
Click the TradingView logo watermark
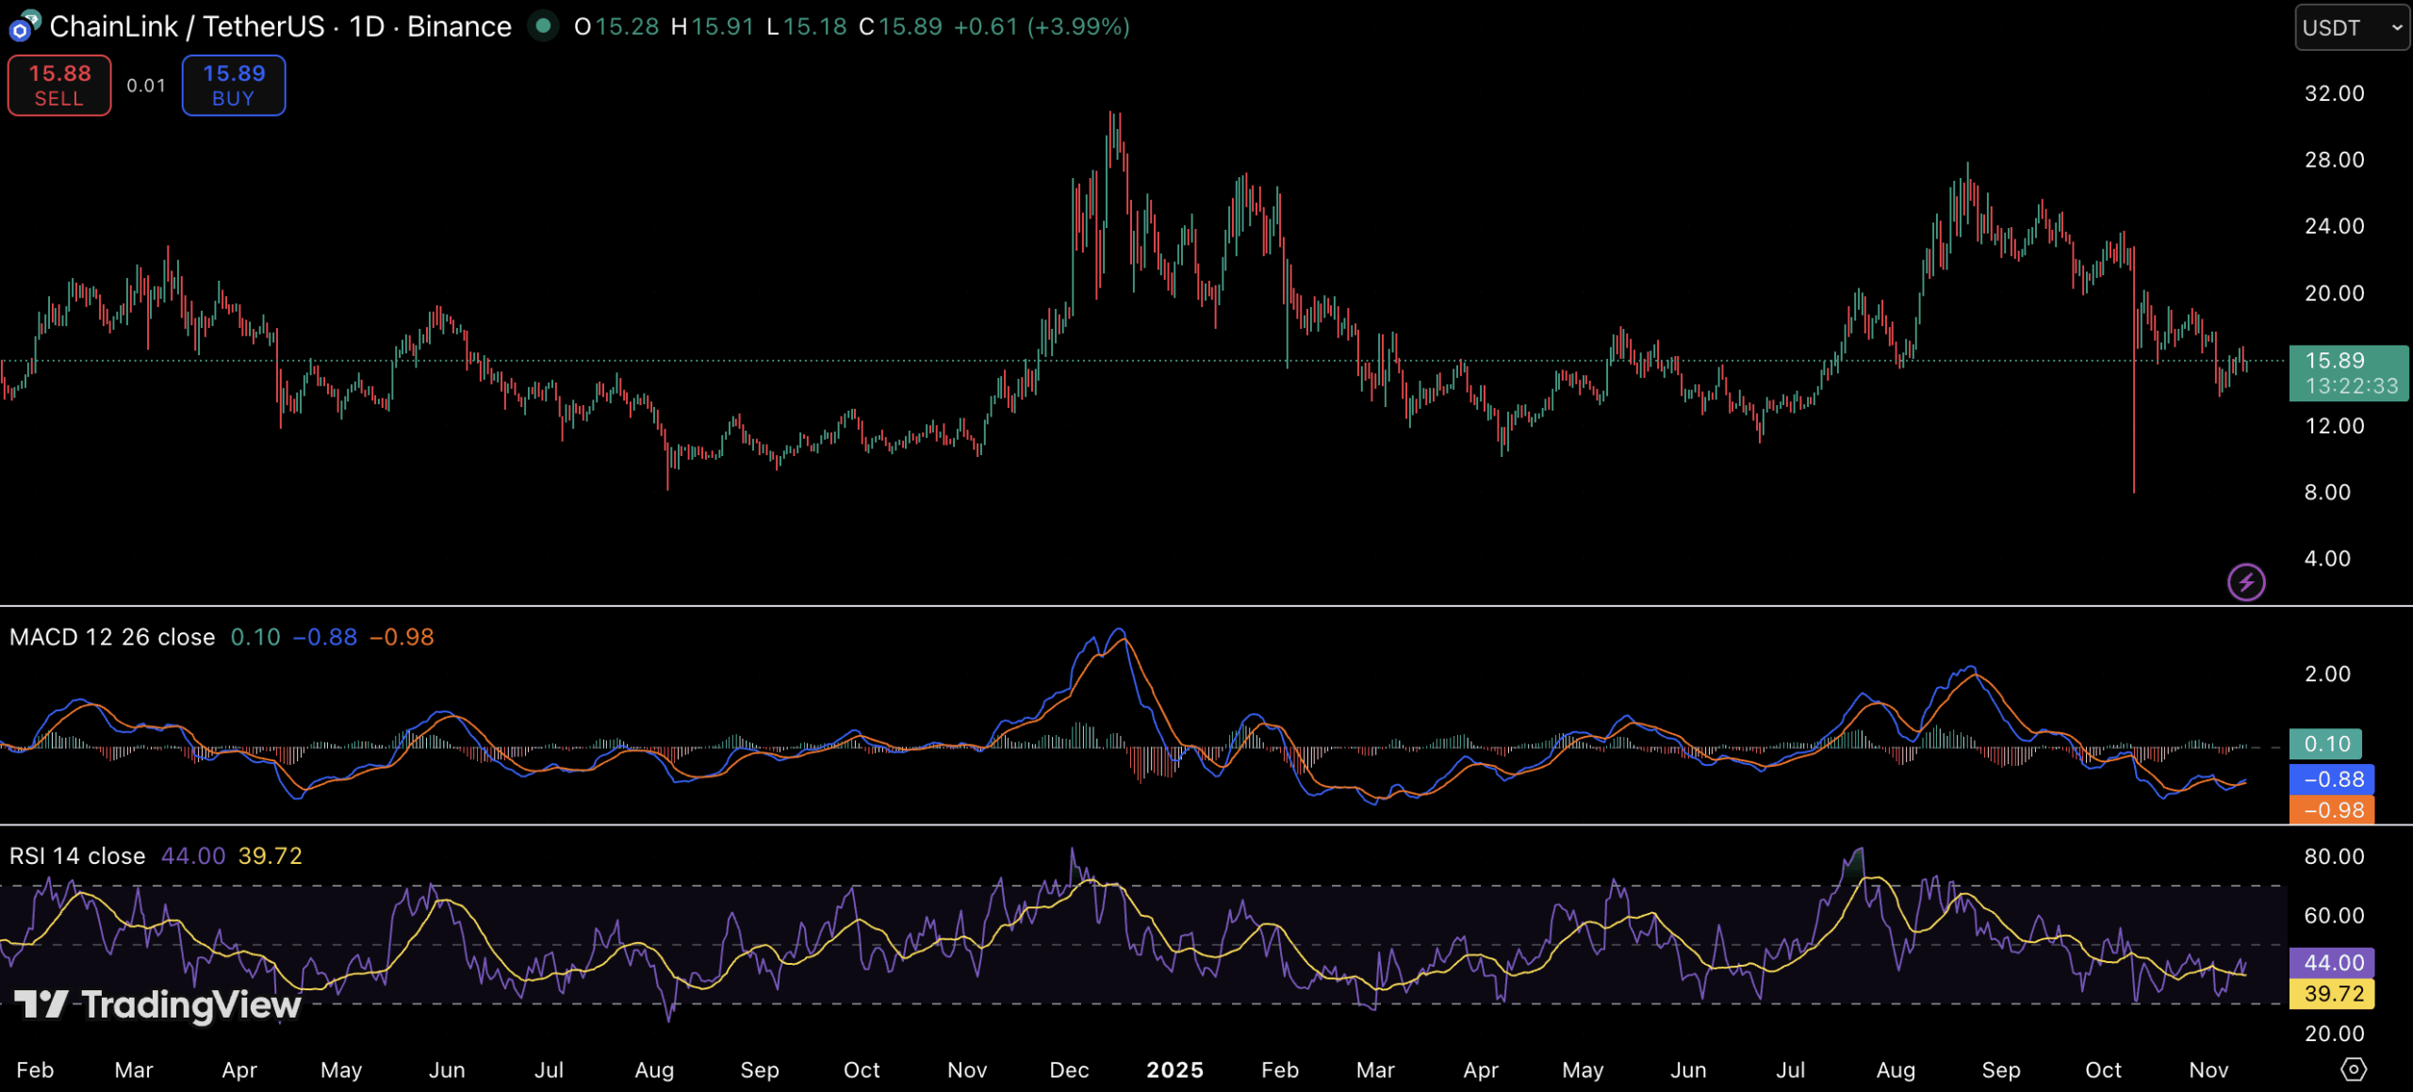158,1004
